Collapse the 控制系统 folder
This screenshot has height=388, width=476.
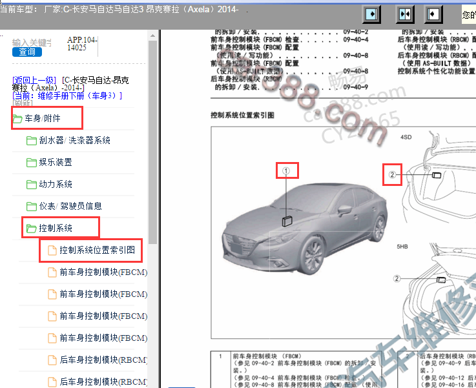point(49,228)
